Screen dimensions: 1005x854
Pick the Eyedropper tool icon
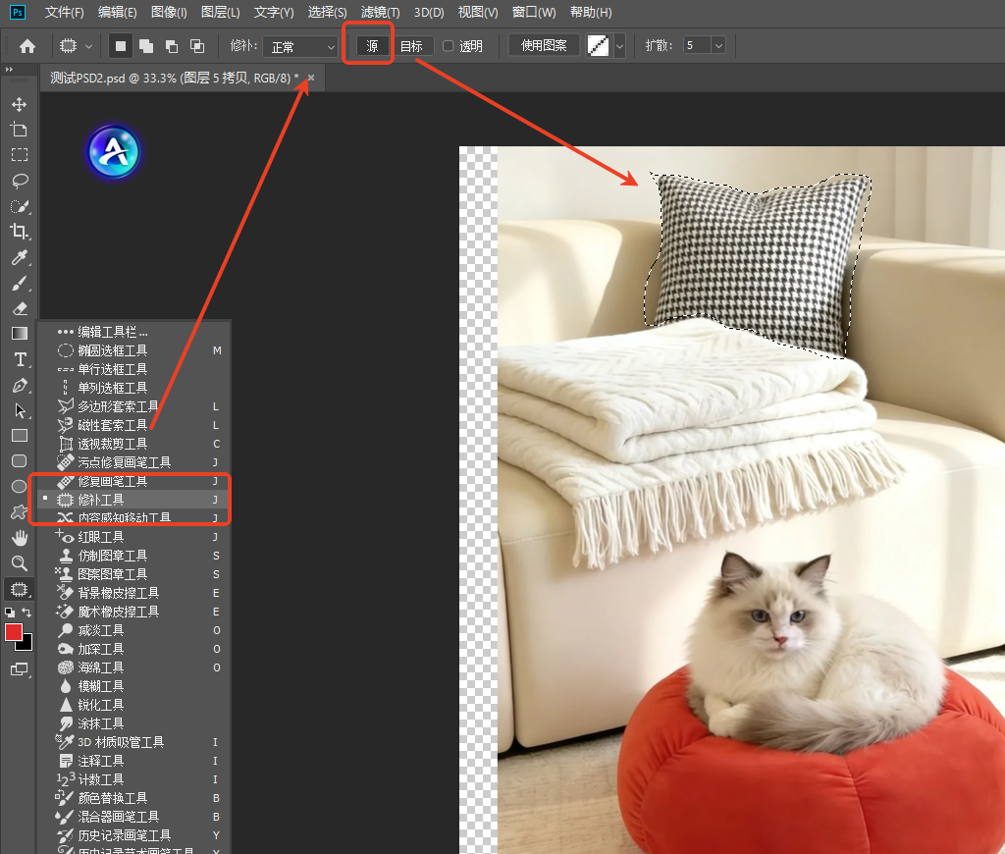(19, 257)
